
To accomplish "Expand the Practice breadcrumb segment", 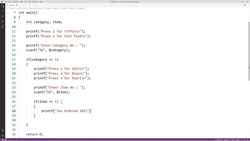I will (40, 8).
